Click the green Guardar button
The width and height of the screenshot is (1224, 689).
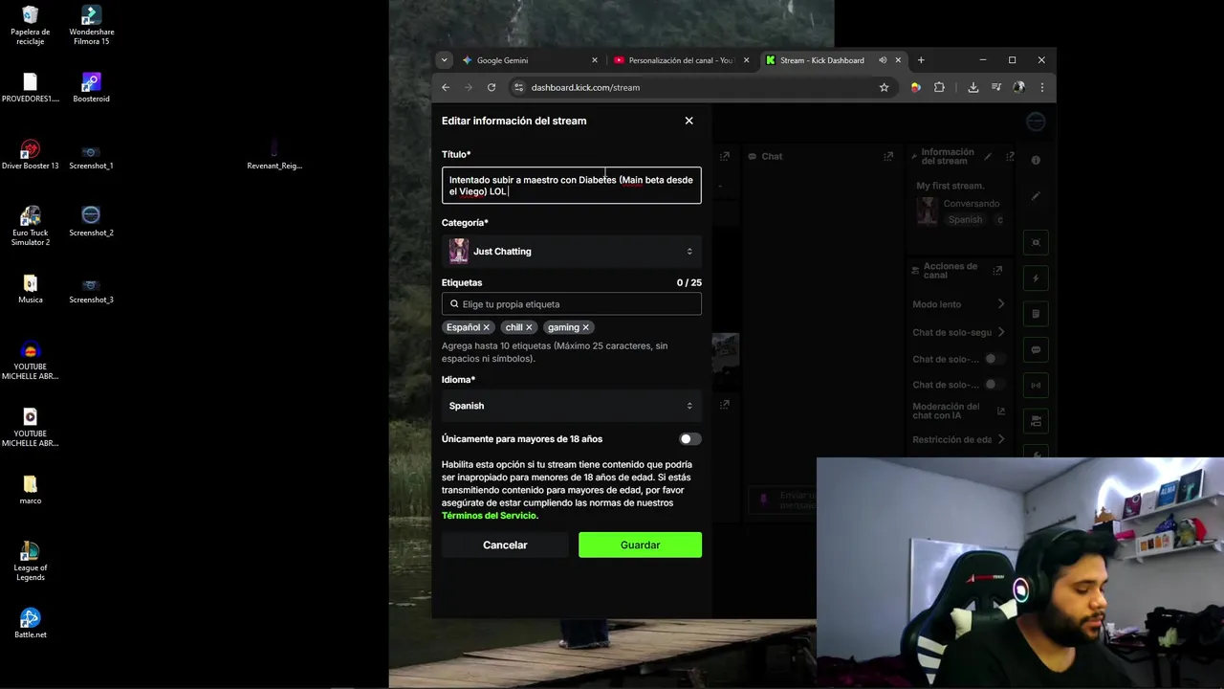(640, 545)
